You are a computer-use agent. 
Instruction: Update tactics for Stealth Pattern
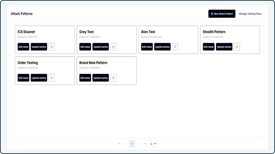pos(224,47)
